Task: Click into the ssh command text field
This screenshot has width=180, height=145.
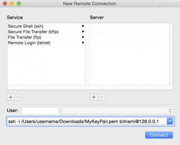Action: coord(87,121)
